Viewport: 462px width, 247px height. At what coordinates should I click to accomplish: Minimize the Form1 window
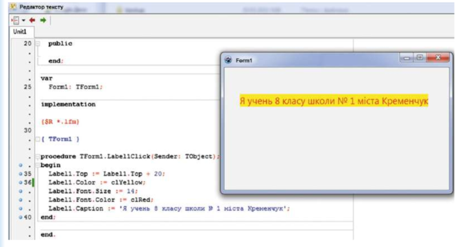406,57
